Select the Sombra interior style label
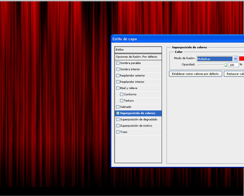244x196 pixels. click(x=130, y=69)
